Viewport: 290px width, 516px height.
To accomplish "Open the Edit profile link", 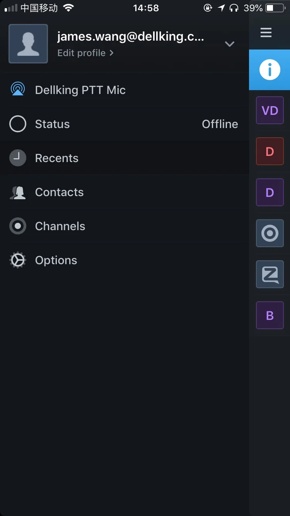I will pos(85,53).
